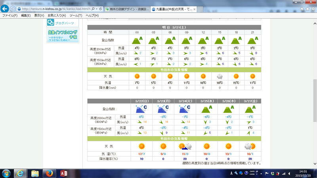The image size is (317, 178).
Task: Click the volume speaker tray icon
Action: tap(289, 174)
